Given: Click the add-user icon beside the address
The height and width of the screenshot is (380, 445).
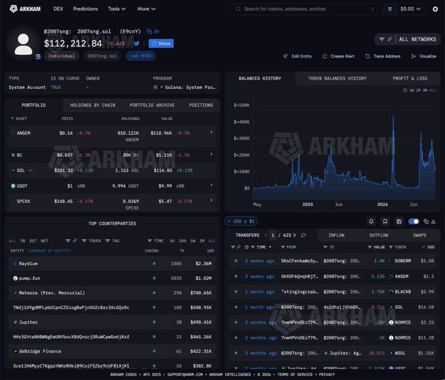Looking at the screenshot, I should coord(156,31).
